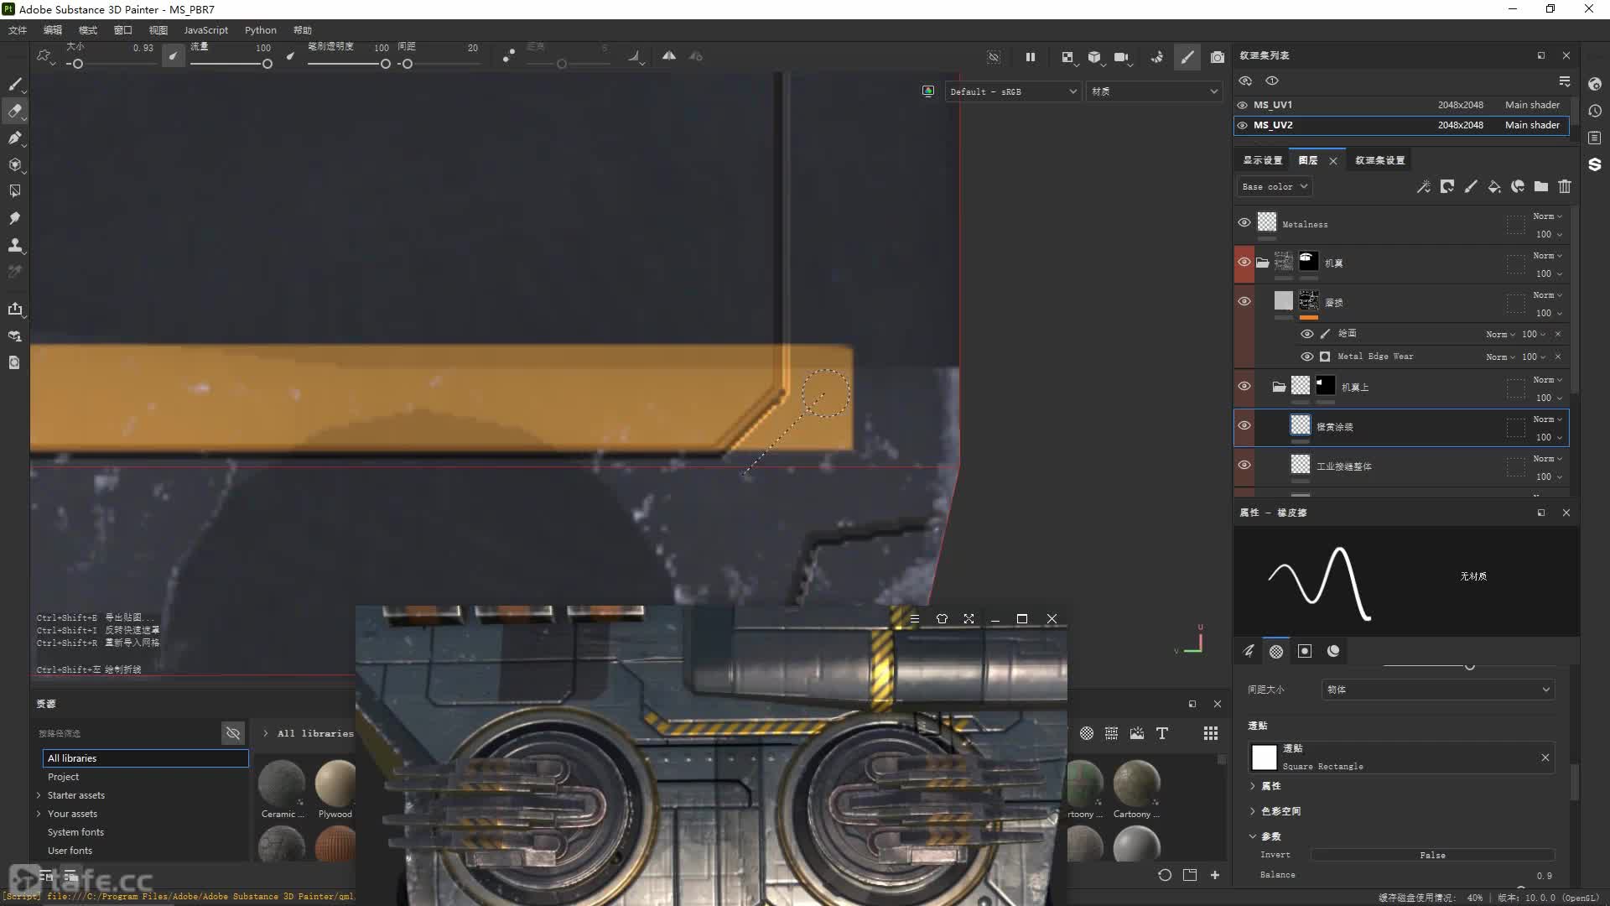Toggle visibility of the 绘画 effect
1610x906 pixels.
pos(1306,334)
